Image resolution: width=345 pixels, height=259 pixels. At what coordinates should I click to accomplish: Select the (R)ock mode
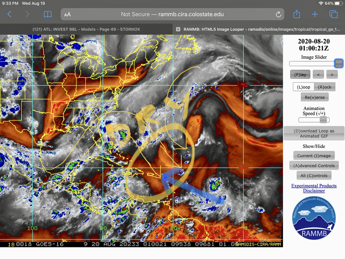click(325, 87)
